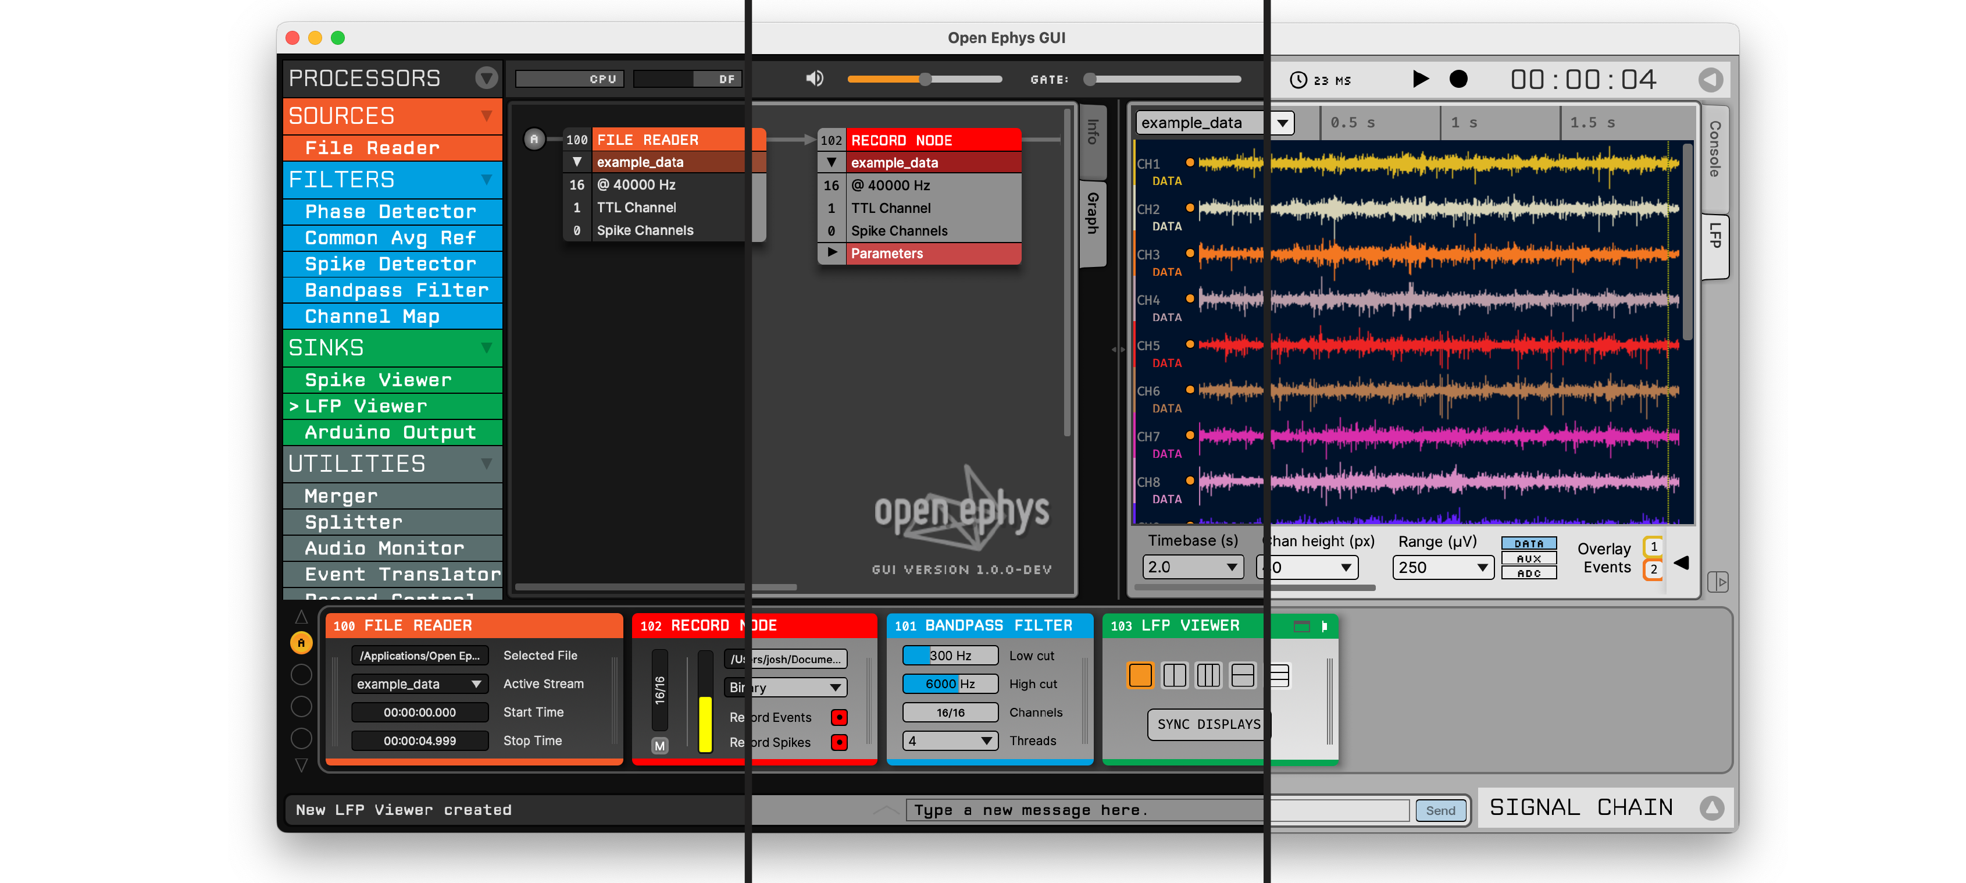Choose three-row LFP Viewer layout

pyautogui.click(x=1280, y=675)
